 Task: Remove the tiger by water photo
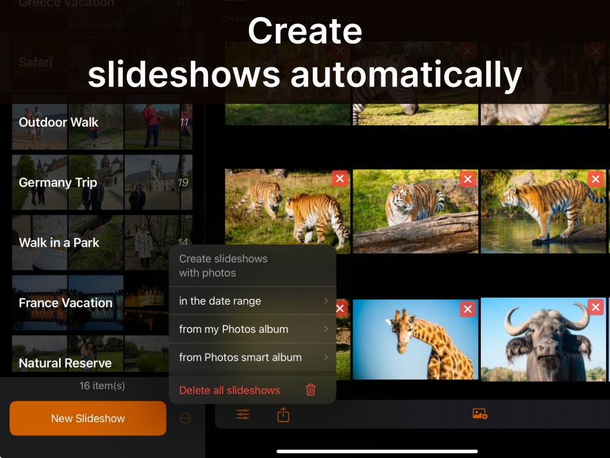596,179
